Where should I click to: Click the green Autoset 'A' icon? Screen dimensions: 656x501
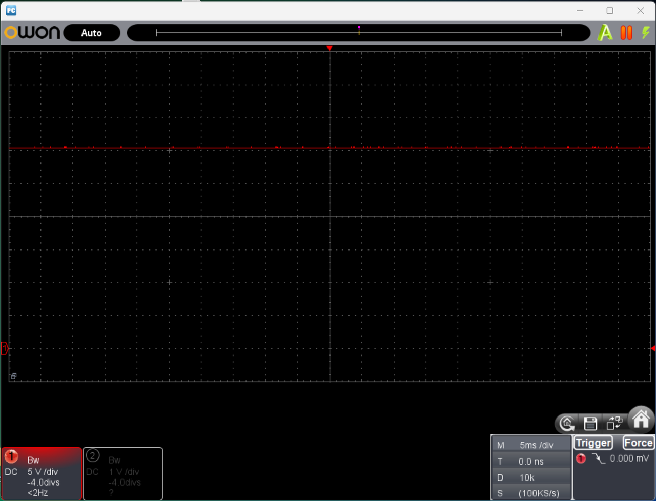[605, 33]
